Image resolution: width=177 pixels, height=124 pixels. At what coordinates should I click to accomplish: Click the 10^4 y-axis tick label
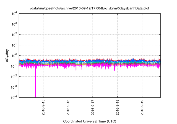coord(14,14)
